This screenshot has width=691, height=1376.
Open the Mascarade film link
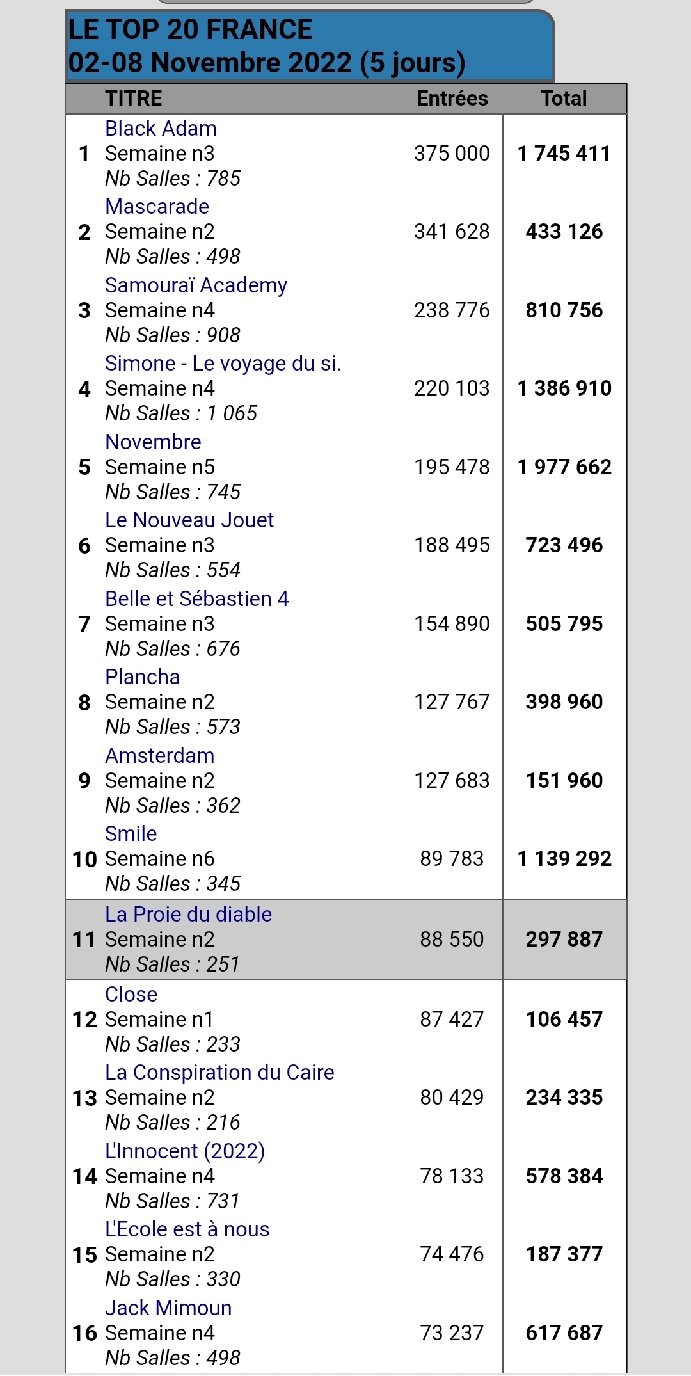[x=157, y=207]
